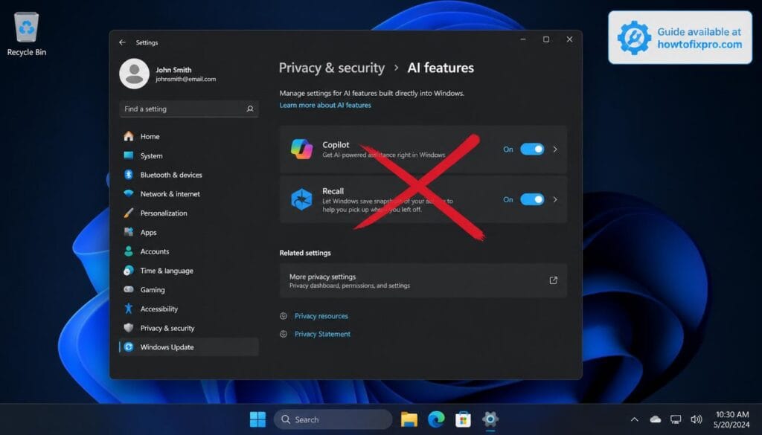Click the System monitor icon in sidebar
The image size is (762, 435).
point(128,155)
